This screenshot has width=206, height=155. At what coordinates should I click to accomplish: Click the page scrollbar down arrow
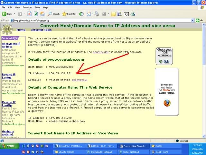pyautogui.click(x=204, y=136)
